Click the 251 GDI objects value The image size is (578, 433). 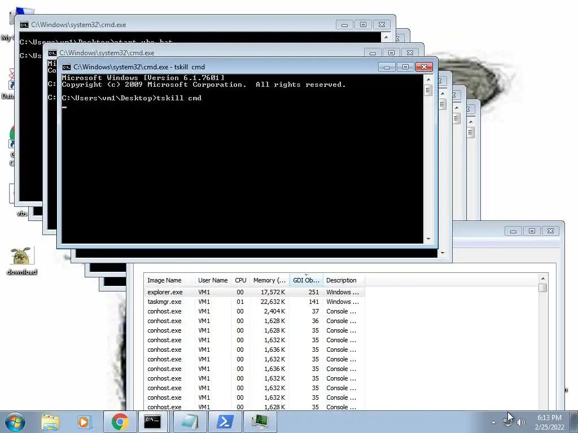click(314, 292)
